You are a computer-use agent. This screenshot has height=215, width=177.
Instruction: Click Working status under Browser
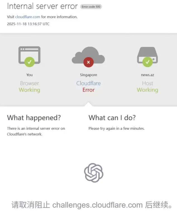29,90
